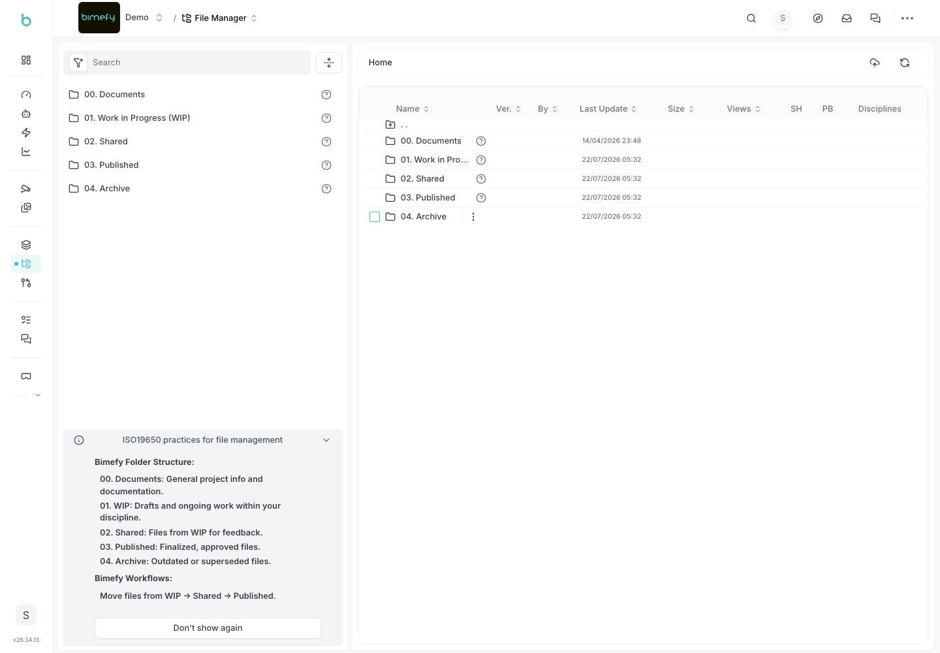Open the 03. Published folder in the table
This screenshot has height=653, width=940.
point(428,198)
